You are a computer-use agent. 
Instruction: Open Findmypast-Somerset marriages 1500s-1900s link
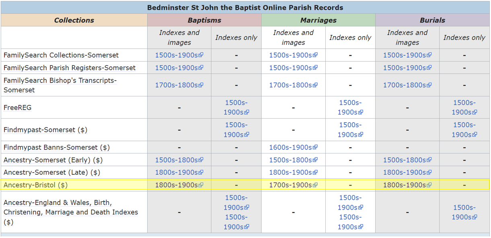[350, 130]
